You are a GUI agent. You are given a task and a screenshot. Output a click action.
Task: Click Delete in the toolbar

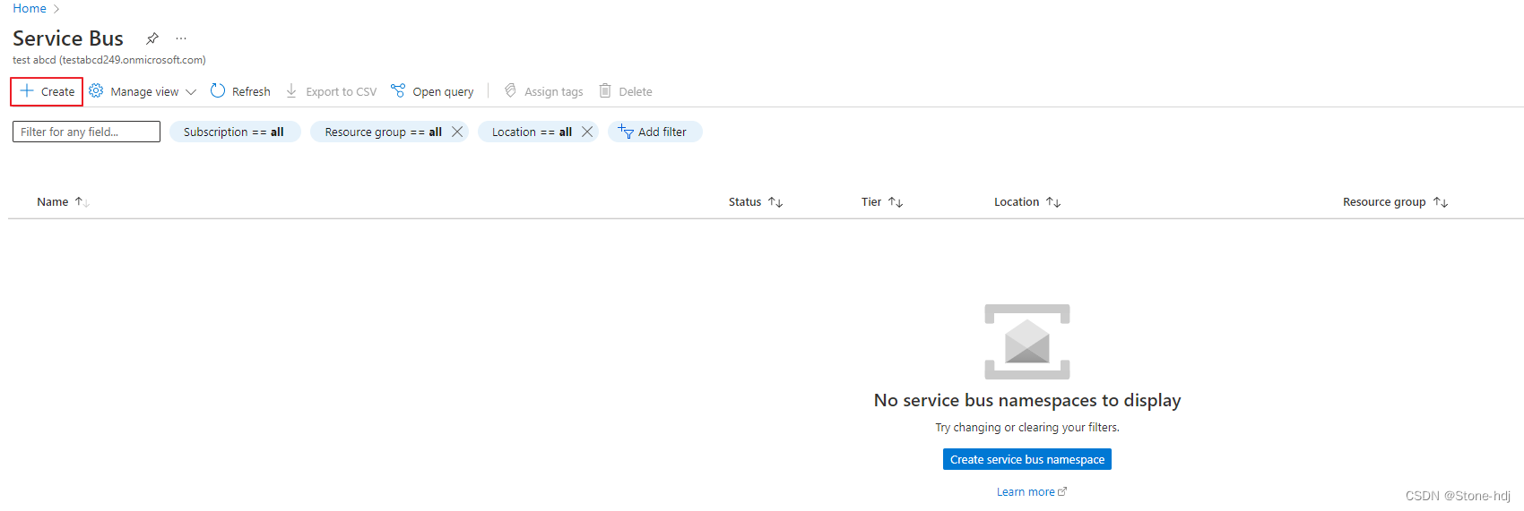pos(625,91)
